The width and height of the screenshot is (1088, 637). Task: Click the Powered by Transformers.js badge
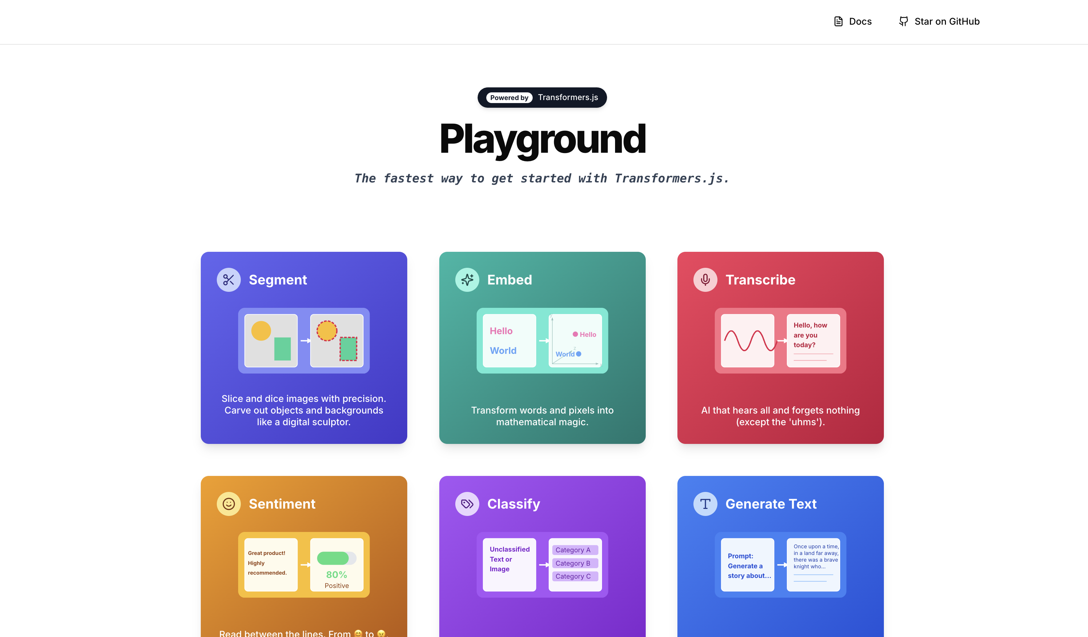click(542, 97)
